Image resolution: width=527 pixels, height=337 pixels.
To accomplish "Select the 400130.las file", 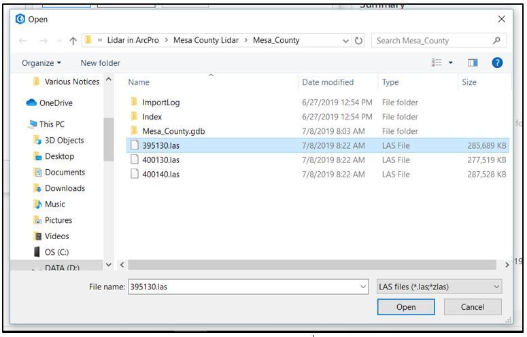I will 160,160.
